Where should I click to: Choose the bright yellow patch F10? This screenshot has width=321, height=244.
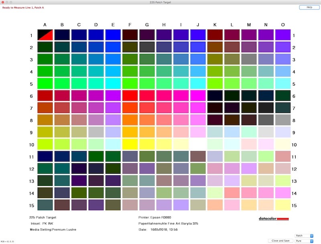tap(130, 144)
